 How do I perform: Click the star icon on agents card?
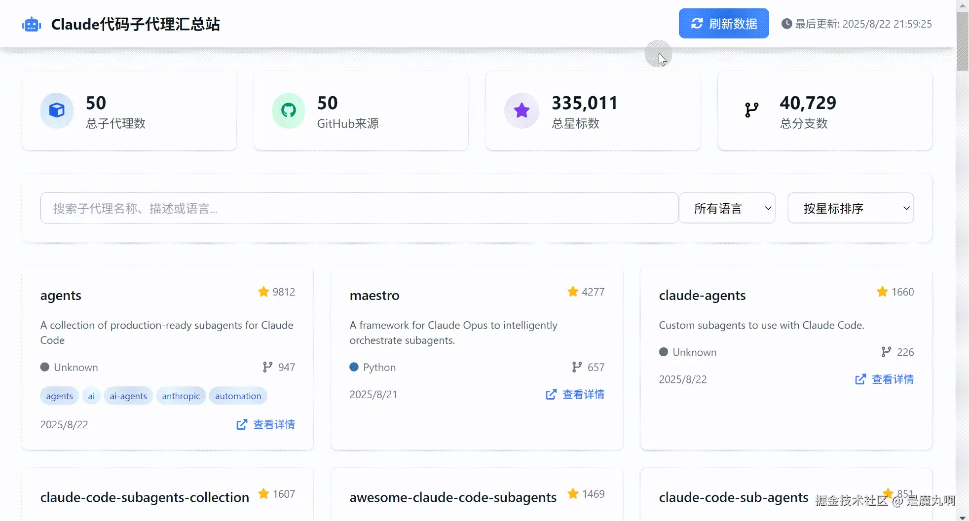[263, 292]
